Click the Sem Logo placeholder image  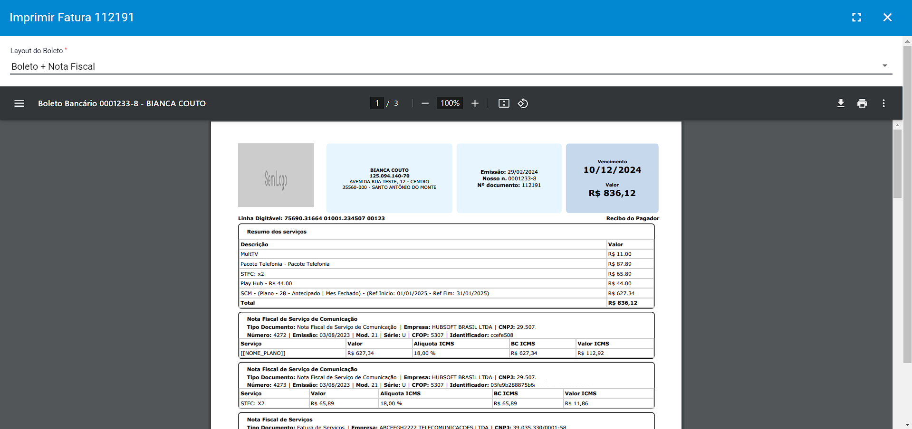pos(276,175)
